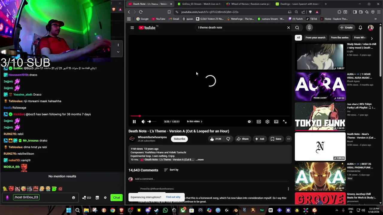Image resolution: width=383 pixels, height=215 pixels.
Task: Open the Brave Shields lion icon
Action: [x=310, y=12]
